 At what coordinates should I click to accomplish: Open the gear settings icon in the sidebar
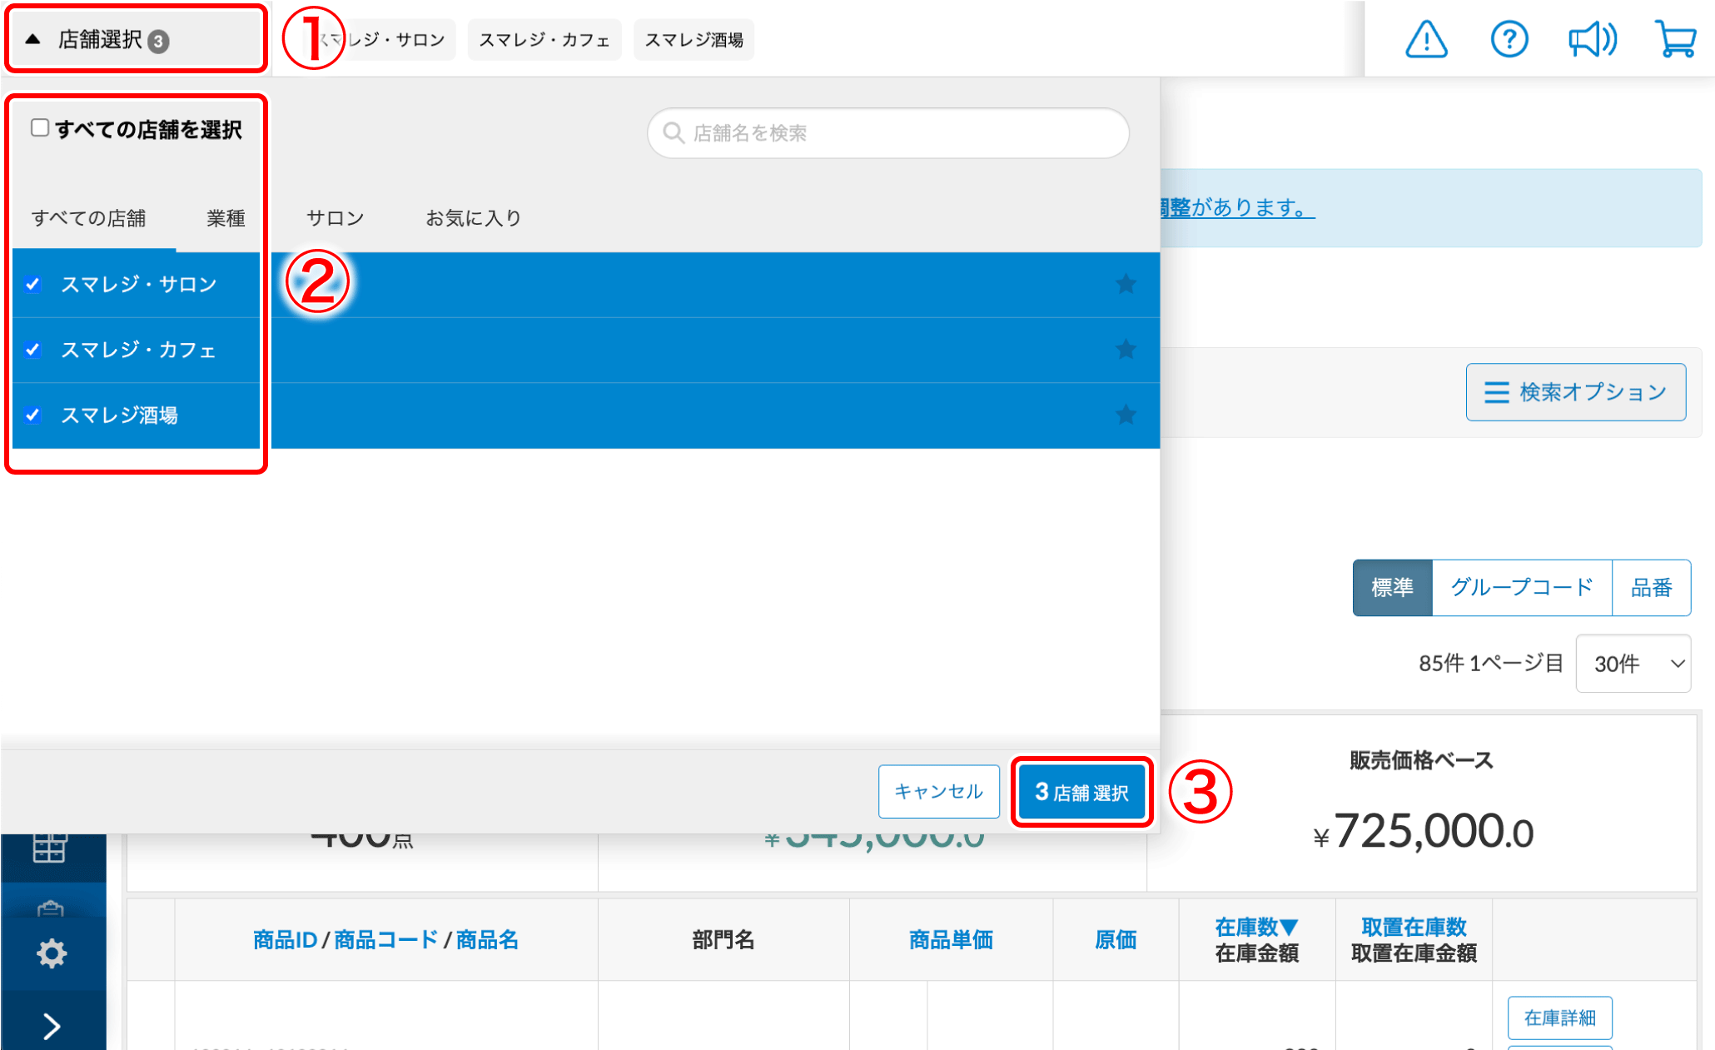[x=52, y=953]
